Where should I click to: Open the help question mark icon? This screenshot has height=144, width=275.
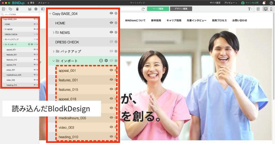pos(271,3)
